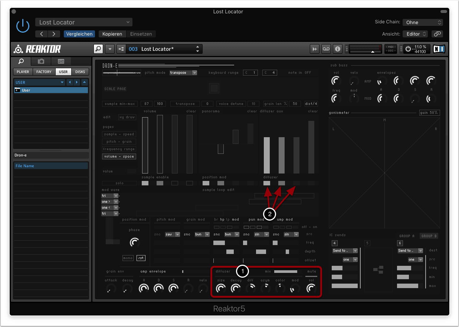The height and width of the screenshot is (327, 459).
Task: Click the Reaktor magnifier browser button
Action: pyautogui.click(x=98, y=49)
